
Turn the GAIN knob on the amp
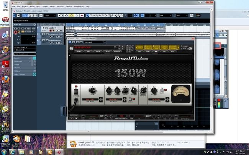coord(92,90)
